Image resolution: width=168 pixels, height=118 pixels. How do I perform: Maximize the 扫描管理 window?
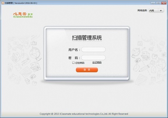pyautogui.click(x=158, y=3)
